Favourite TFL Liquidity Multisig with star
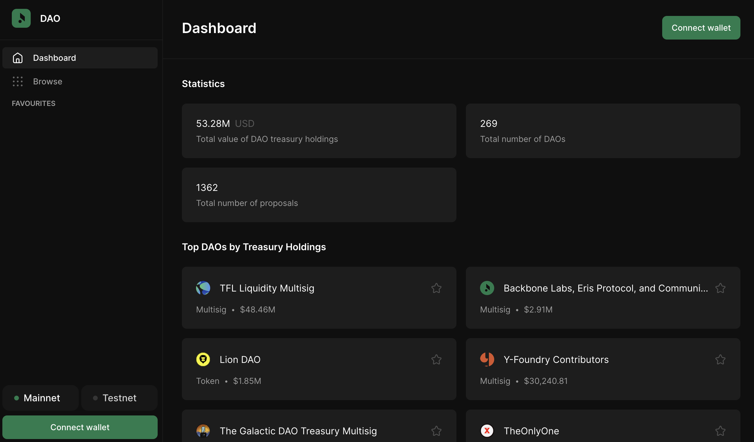The height and width of the screenshot is (442, 754). click(x=436, y=288)
